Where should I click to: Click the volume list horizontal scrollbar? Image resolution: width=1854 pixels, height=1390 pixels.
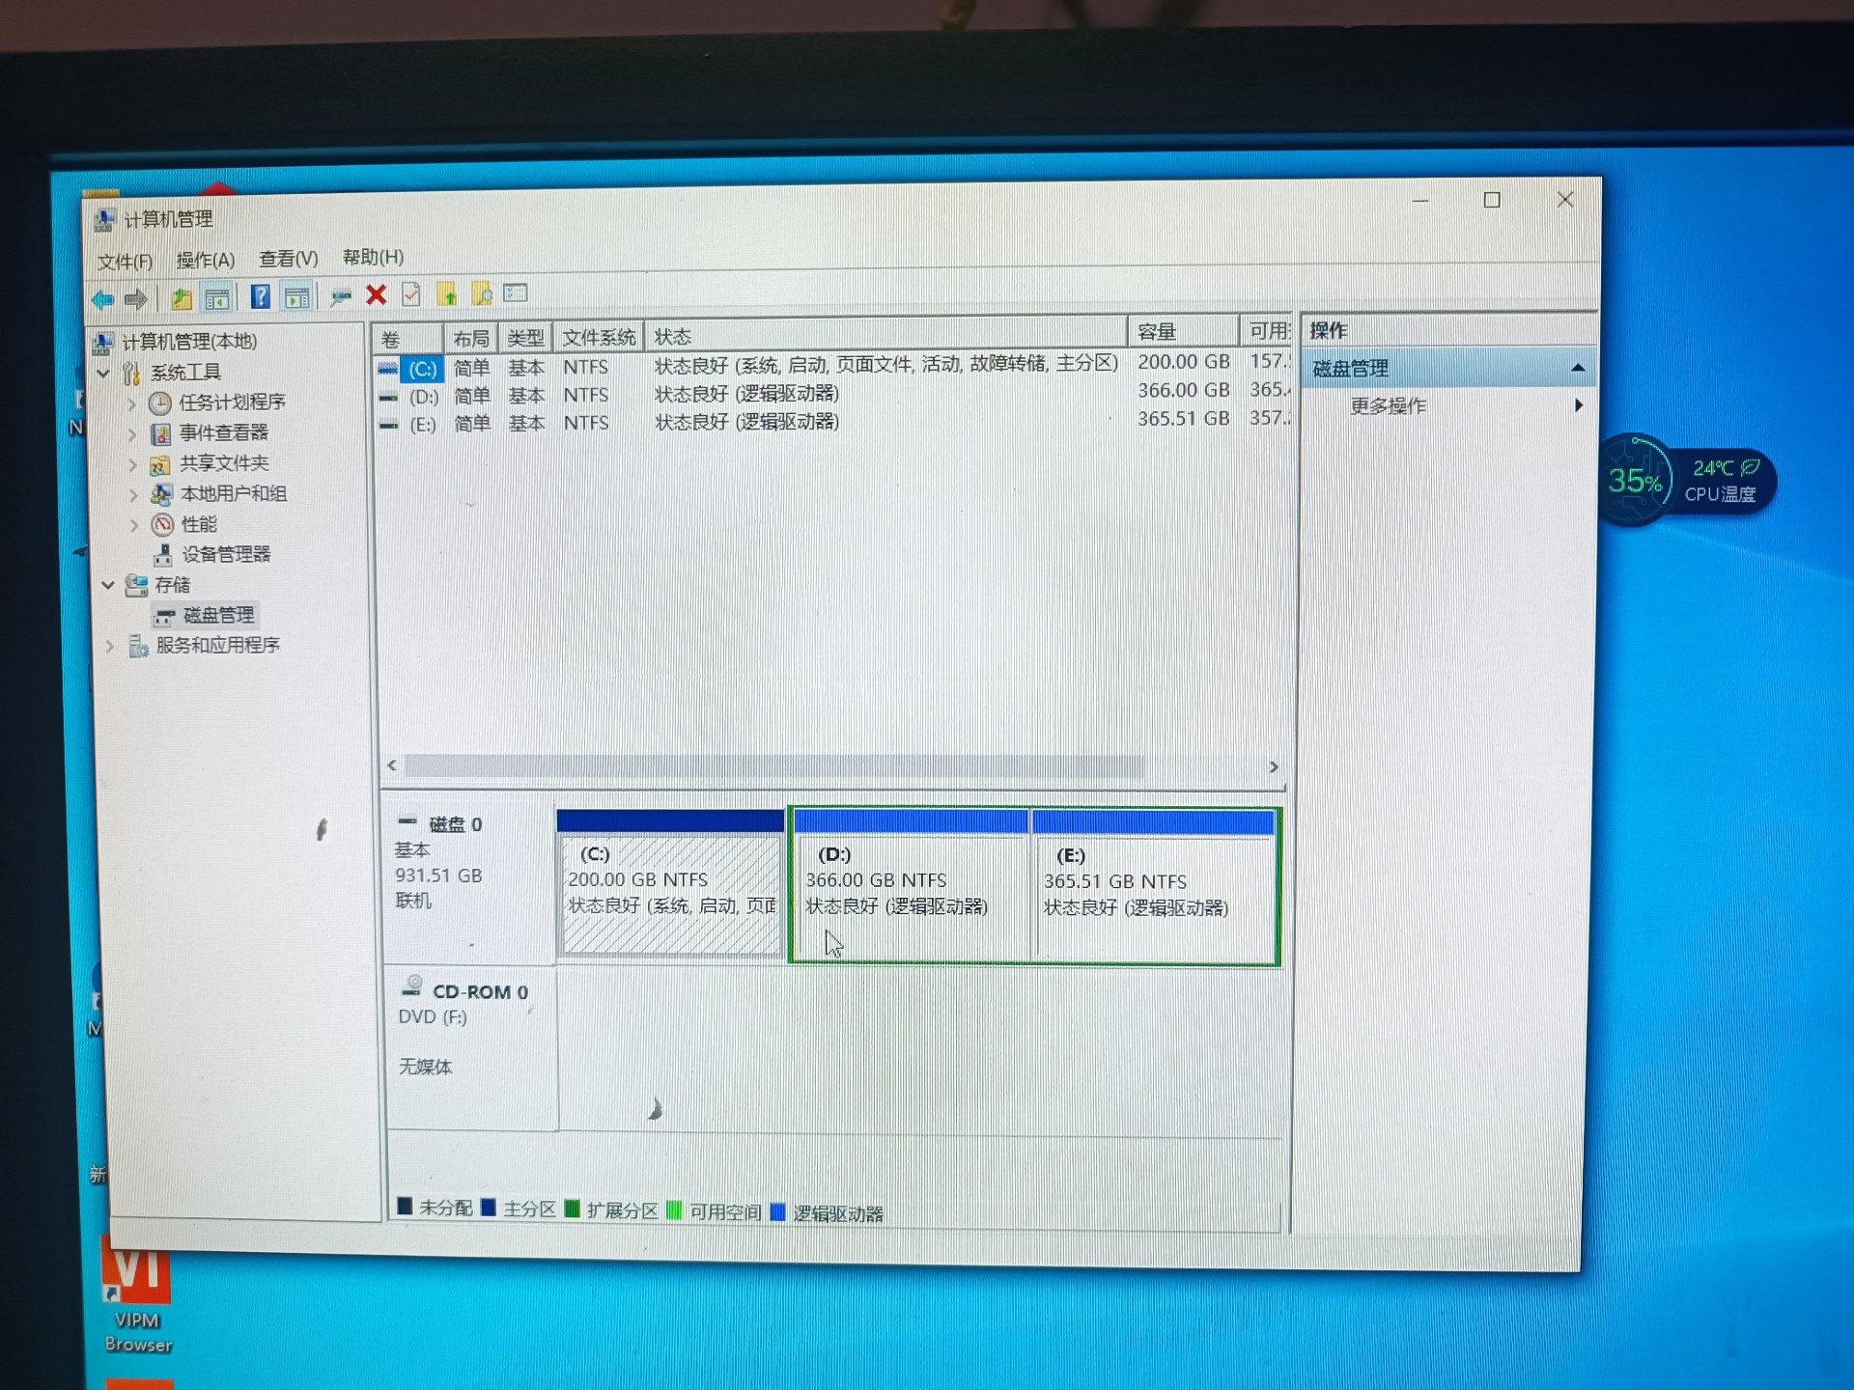(772, 766)
